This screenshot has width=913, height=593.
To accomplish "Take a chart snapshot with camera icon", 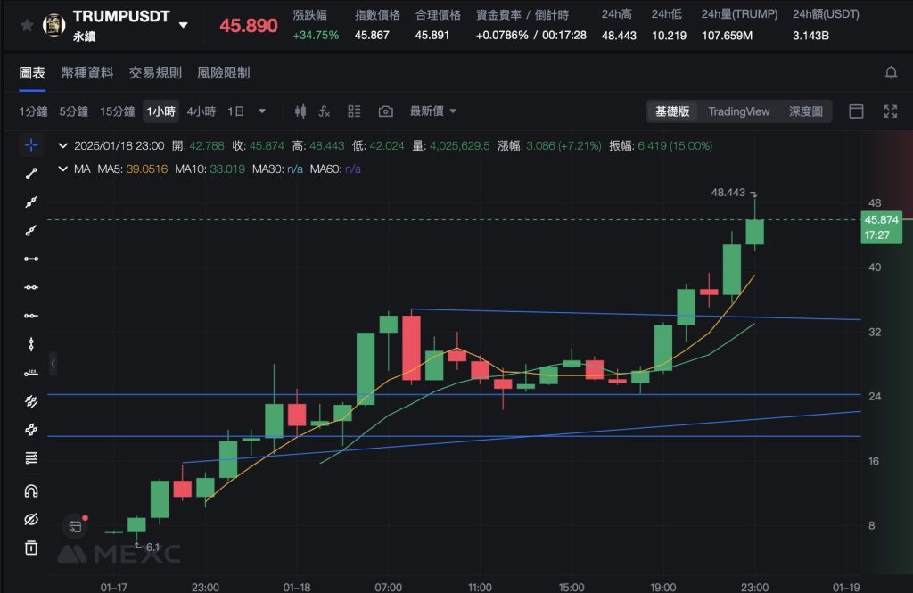I will pyautogui.click(x=385, y=111).
